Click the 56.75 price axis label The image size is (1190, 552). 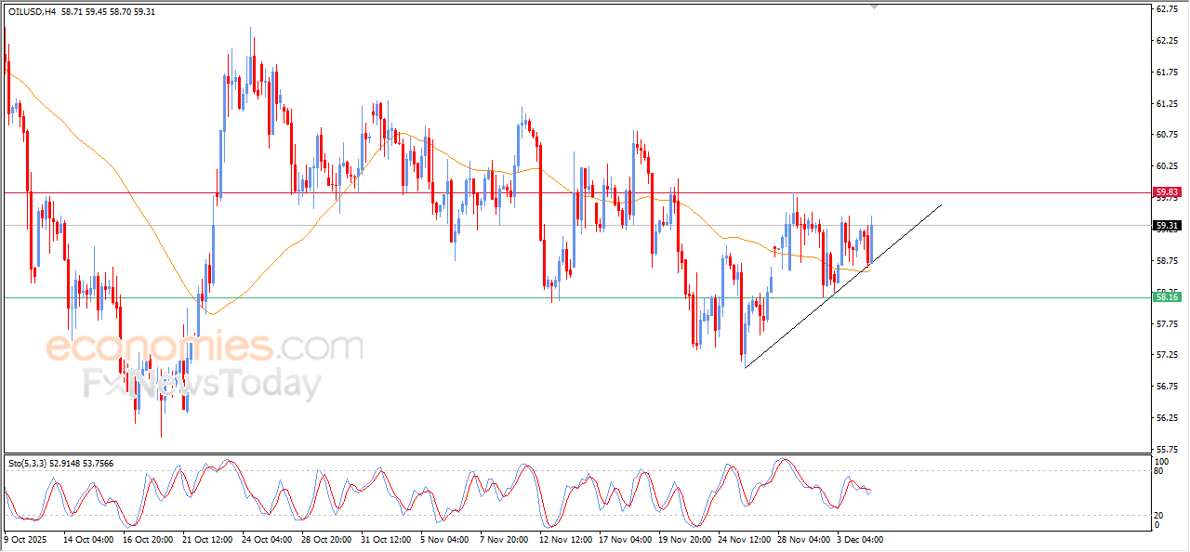(x=1168, y=387)
